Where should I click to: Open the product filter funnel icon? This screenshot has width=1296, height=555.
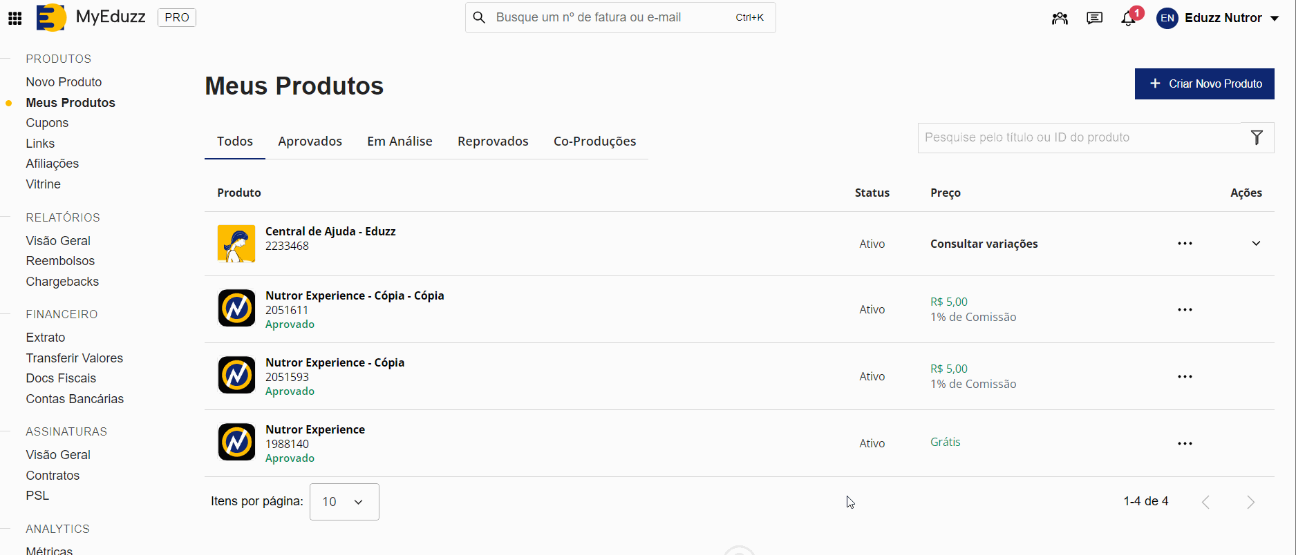1257,137
